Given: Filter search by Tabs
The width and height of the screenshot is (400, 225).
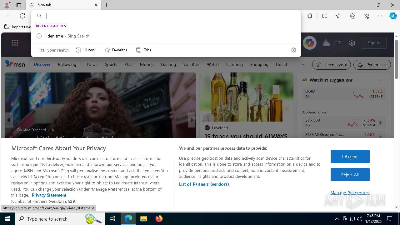Looking at the screenshot, I should [143, 50].
